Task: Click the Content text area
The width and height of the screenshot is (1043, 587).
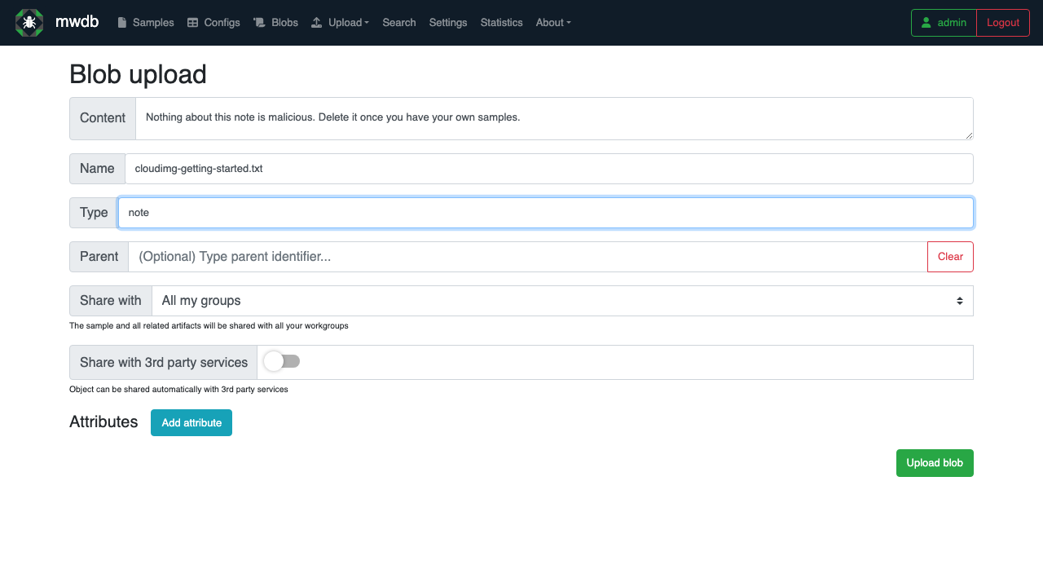Action: 554,118
